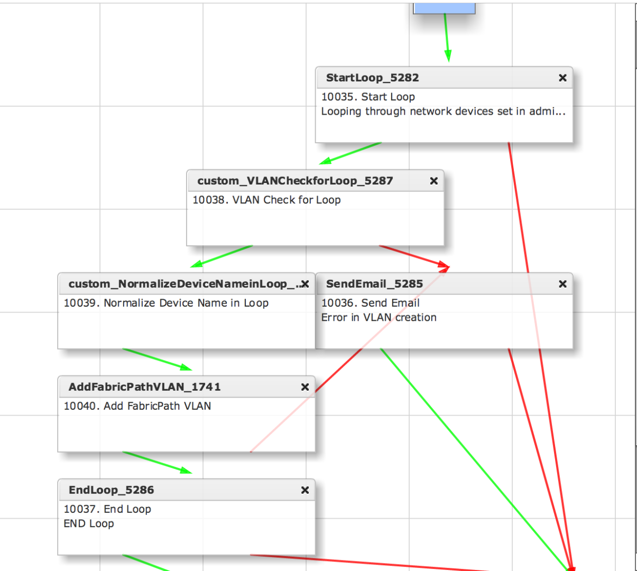Select the custom_NormalizeDeviceNameinLoop title bar
Image resolution: width=637 pixels, height=571 pixels.
point(187,284)
